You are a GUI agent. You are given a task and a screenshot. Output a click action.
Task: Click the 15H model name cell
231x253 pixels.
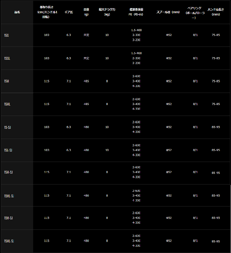17,81
